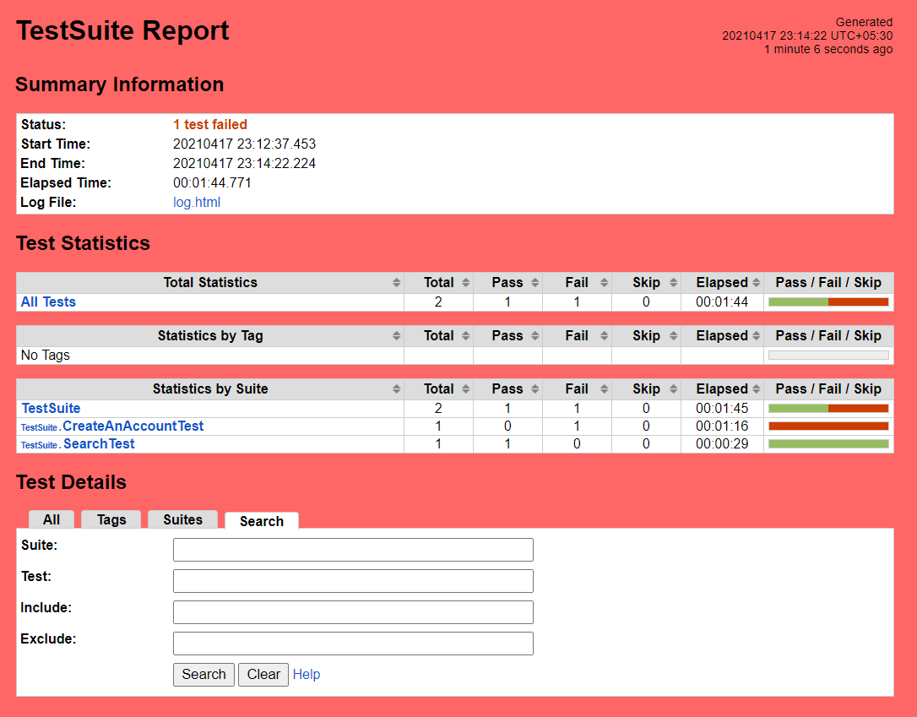Open the log.html log file link
This screenshot has width=917, height=717.
click(197, 203)
